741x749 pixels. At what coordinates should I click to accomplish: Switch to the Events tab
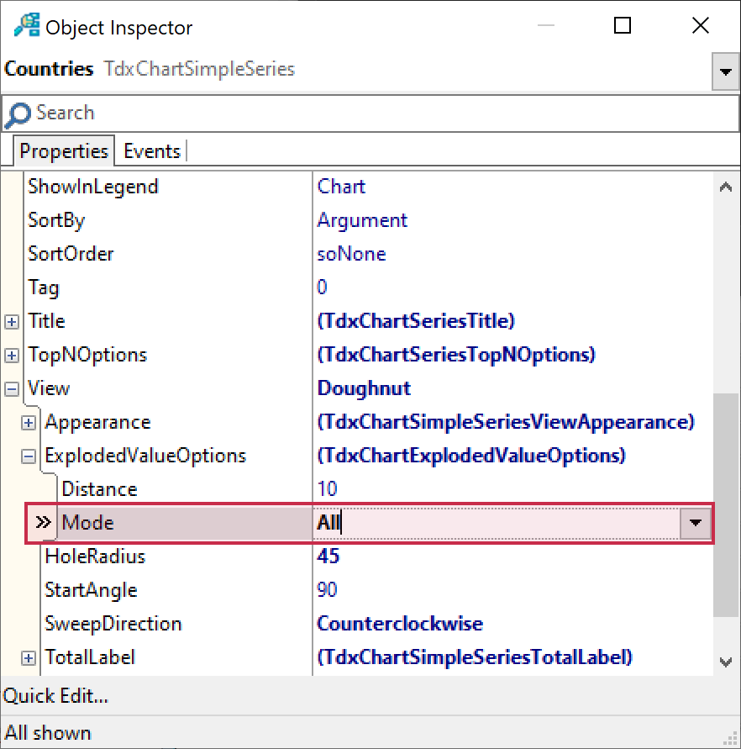tap(152, 151)
